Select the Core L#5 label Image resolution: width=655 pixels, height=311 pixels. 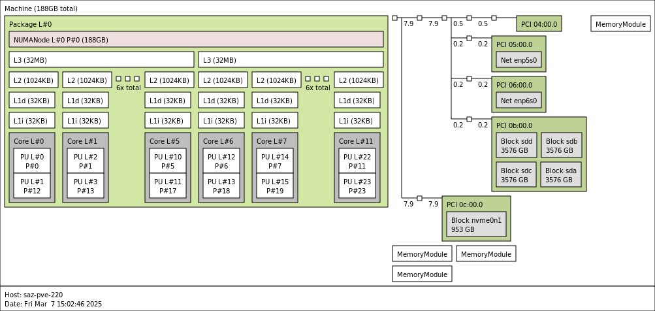[165, 141]
